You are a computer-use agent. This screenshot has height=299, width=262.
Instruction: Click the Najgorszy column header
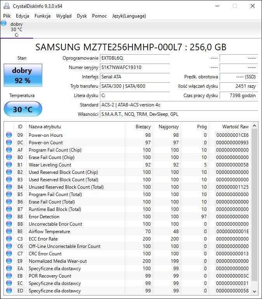click(167, 127)
